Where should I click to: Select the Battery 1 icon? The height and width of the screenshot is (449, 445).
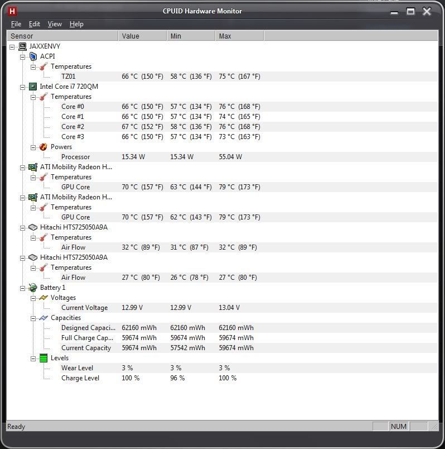33,288
